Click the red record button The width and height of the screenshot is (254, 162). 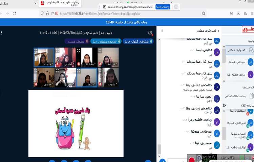click(x=192, y=159)
